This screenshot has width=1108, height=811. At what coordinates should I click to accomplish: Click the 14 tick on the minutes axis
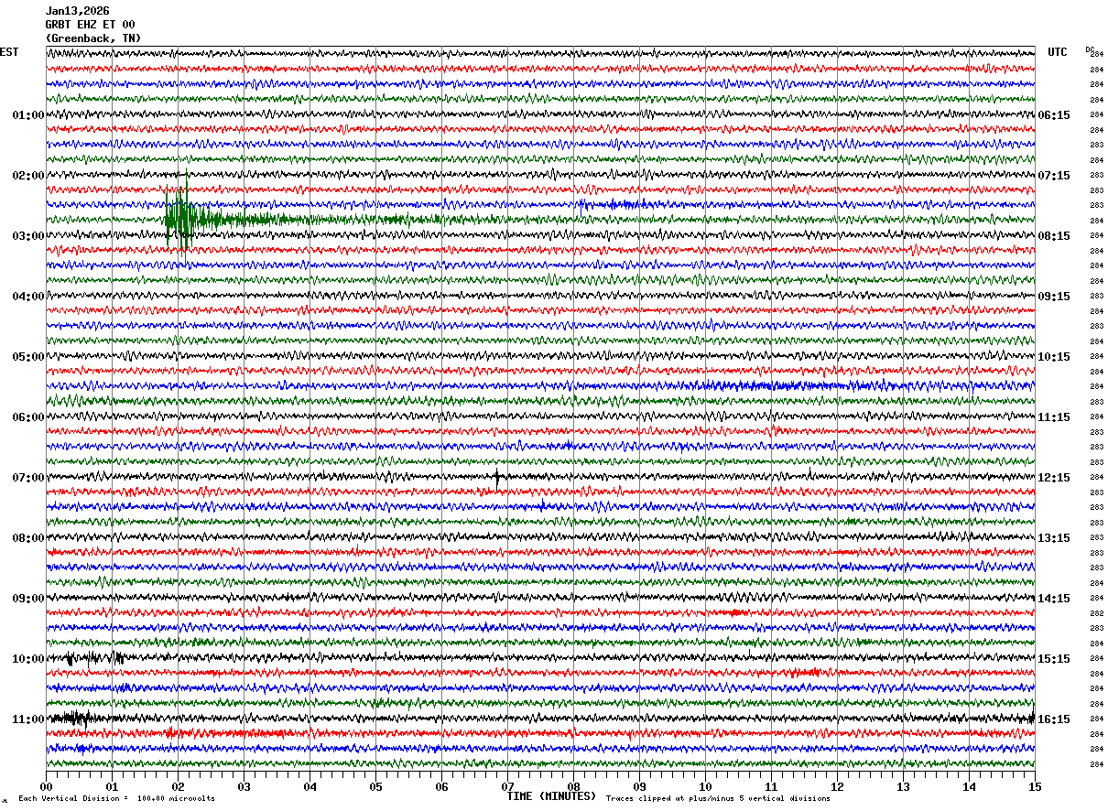pyautogui.click(x=969, y=786)
